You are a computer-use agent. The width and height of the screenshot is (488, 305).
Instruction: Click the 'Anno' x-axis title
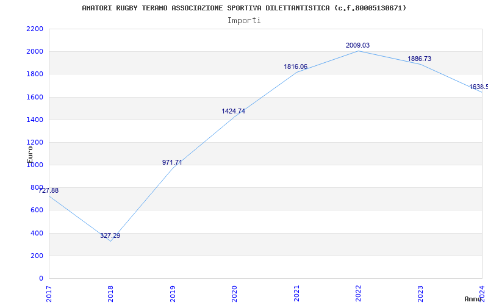click(473, 299)
